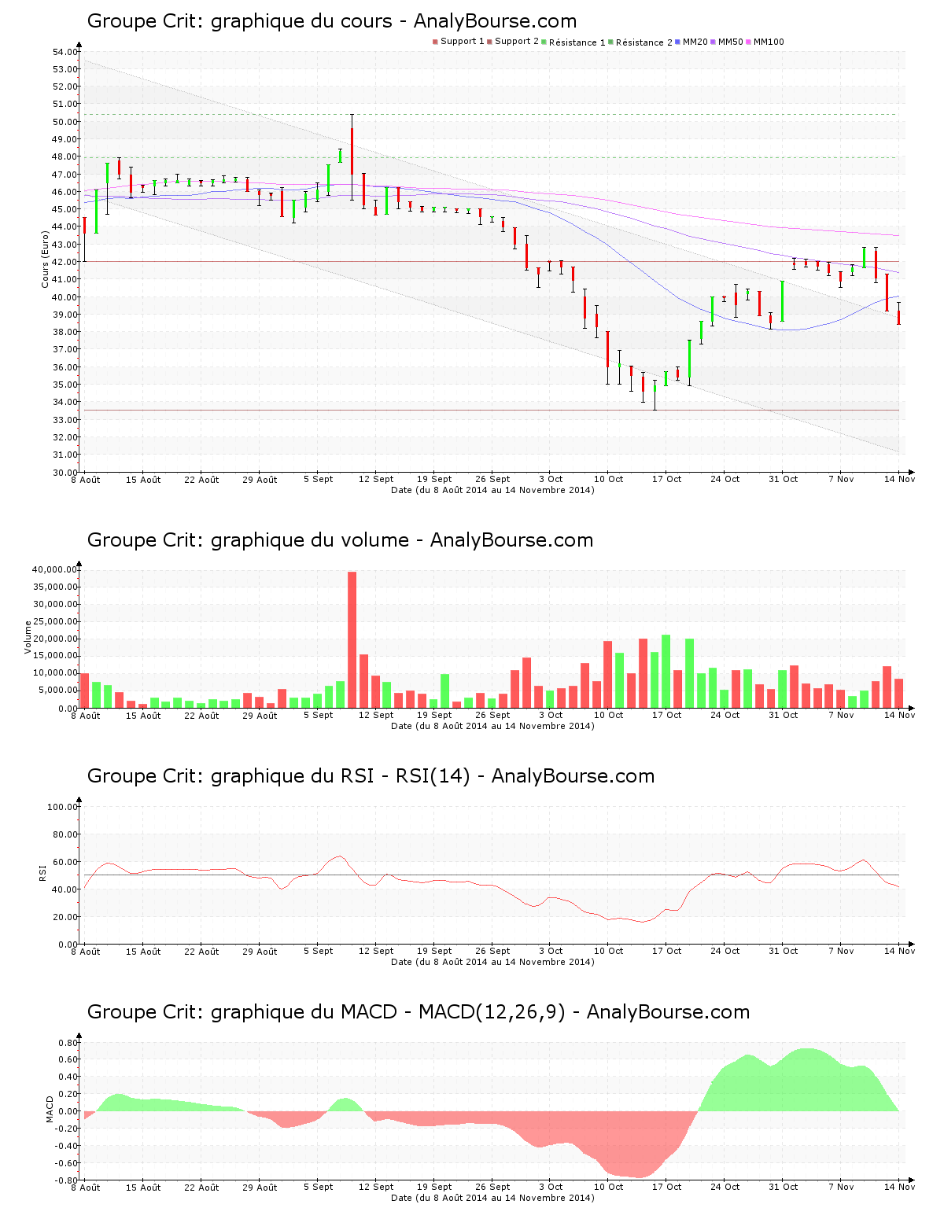Click the '5 Sept' date on the RSI chart
Screen dimensions: 944x1219
[318, 951]
